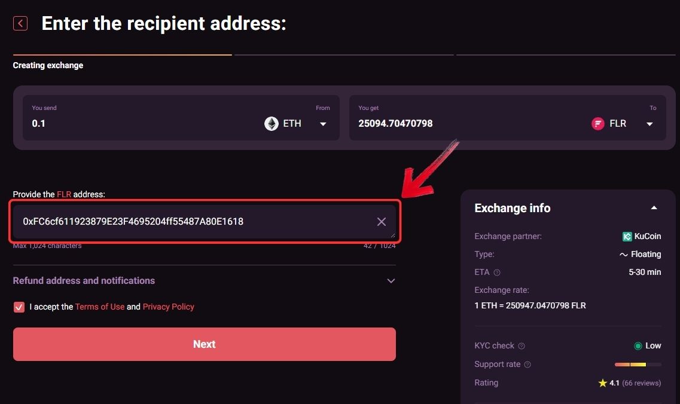Click the back arrow icon

click(x=20, y=23)
